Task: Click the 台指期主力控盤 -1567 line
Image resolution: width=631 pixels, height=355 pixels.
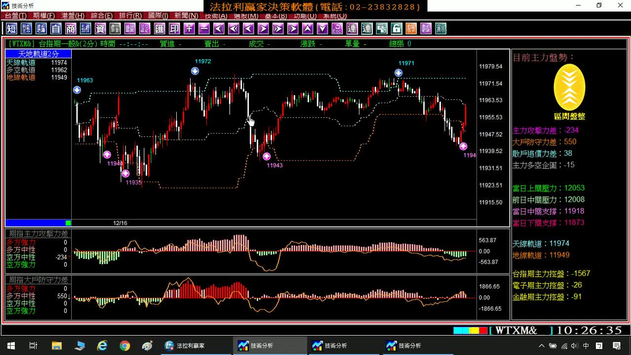Action: coord(552,274)
